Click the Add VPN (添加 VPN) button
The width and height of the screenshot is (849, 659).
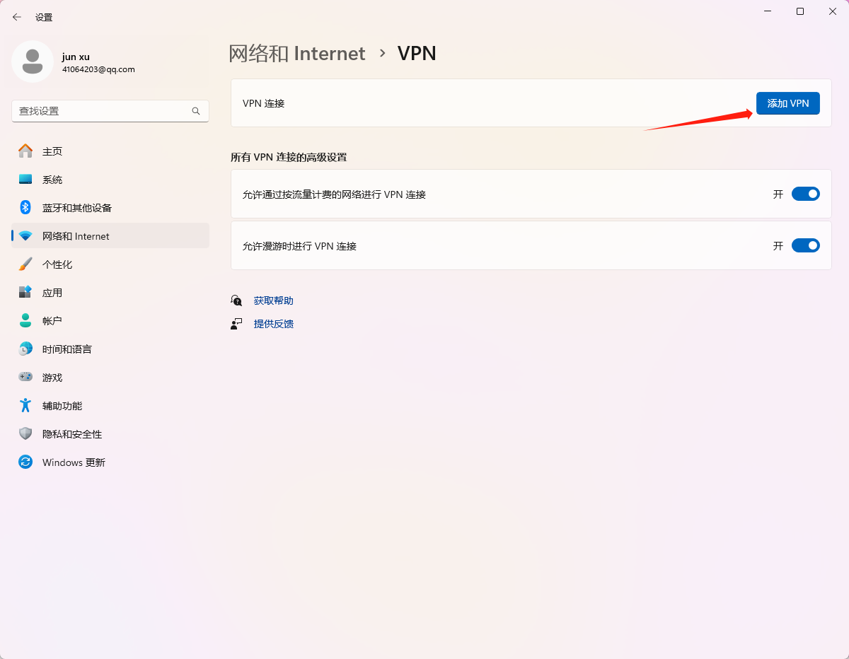(x=787, y=103)
